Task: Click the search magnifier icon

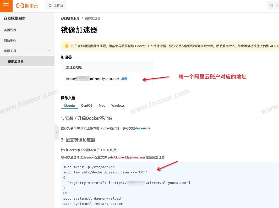Action: [x=272, y=6]
